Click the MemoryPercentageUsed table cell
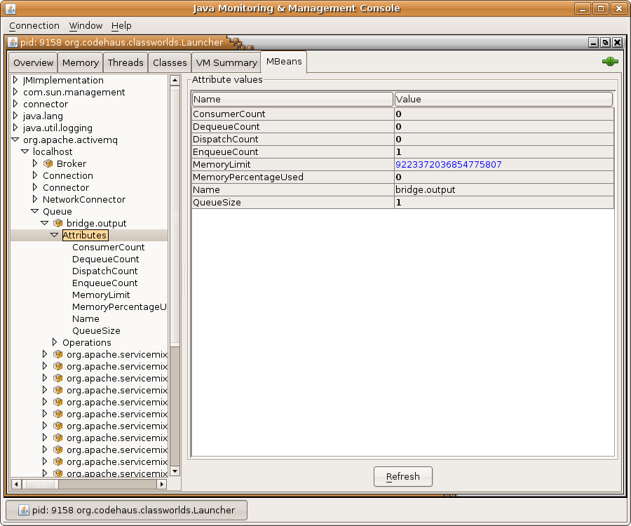The image size is (631, 526). 293,177
